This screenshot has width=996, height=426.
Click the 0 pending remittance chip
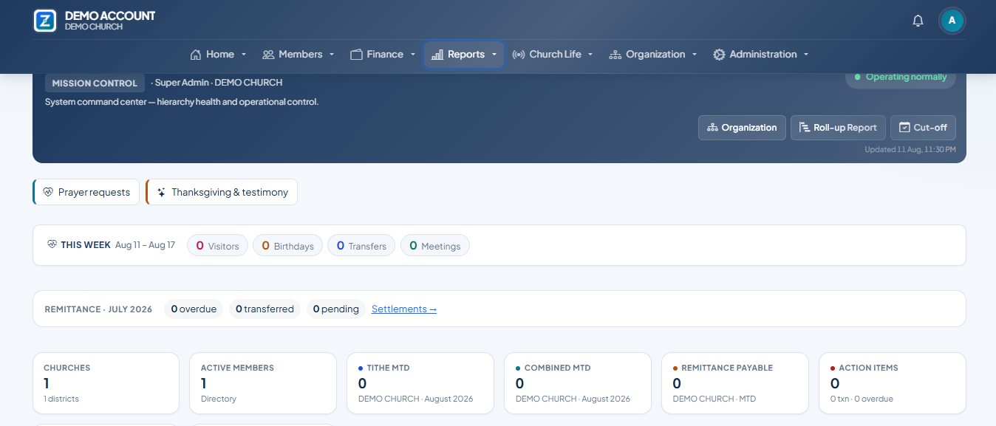click(x=335, y=309)
